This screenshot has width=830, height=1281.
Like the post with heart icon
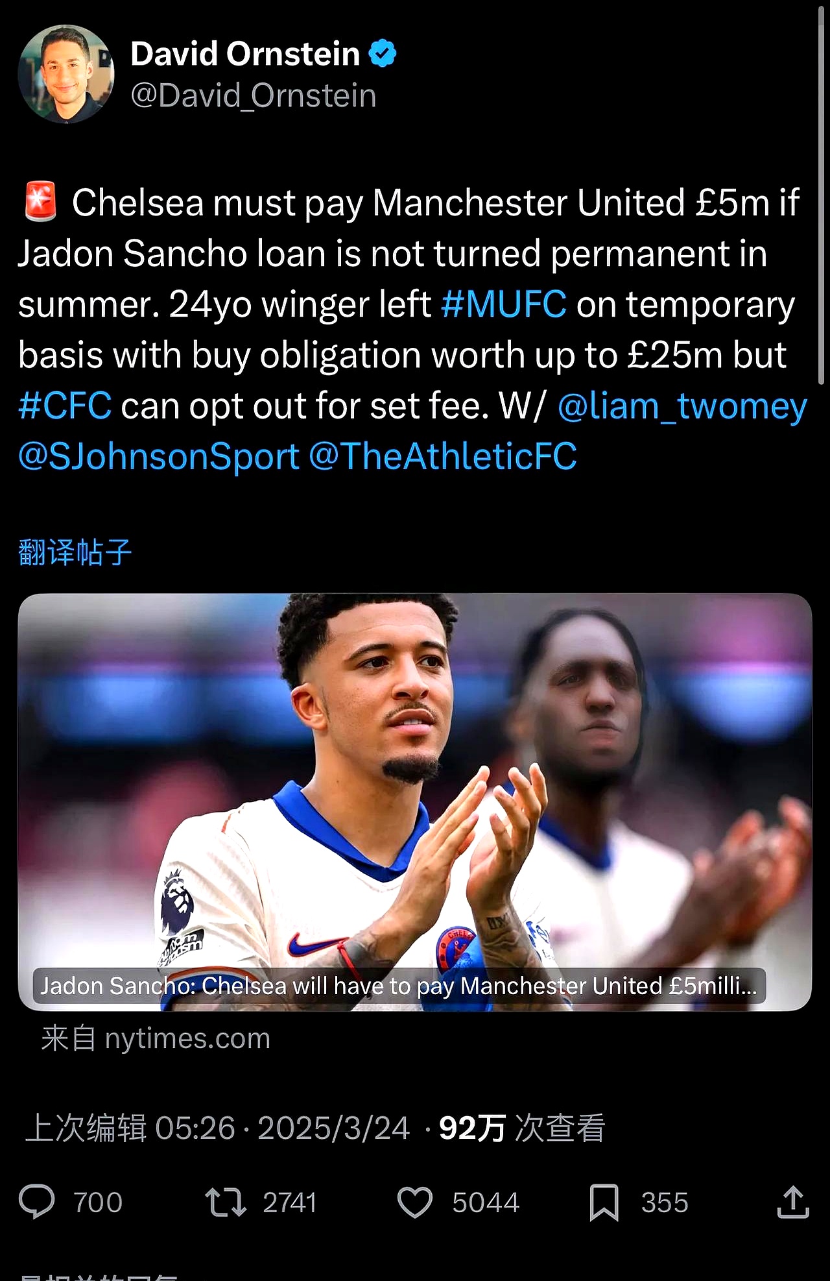click(x=415, y=1202)
